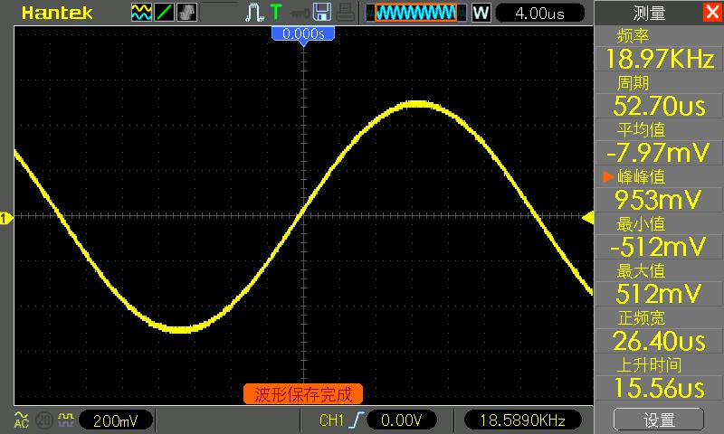
Task: Click the grayed key lock icon
Action: click(x=300, y=13)
